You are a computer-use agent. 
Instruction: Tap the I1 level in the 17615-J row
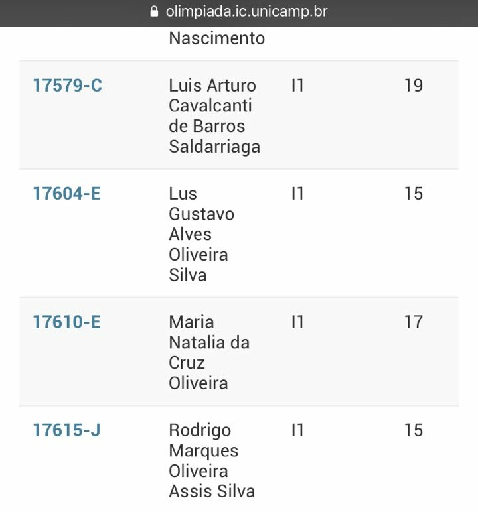pyautogui.click(x=297, y=430)
